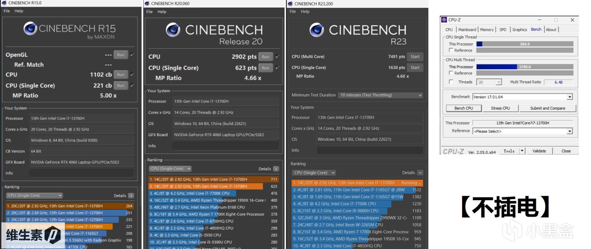
Task: Switch to the Memory tab in CPU-Z
Action: (x=487, y=30)
